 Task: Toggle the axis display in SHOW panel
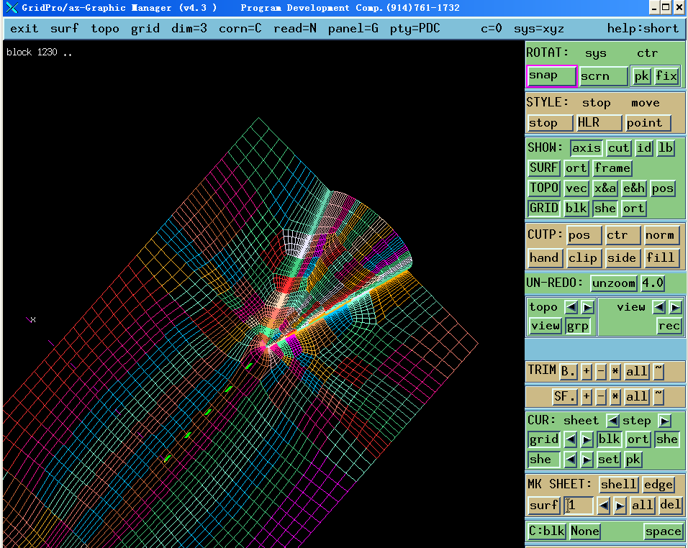[x=587, y=148]
